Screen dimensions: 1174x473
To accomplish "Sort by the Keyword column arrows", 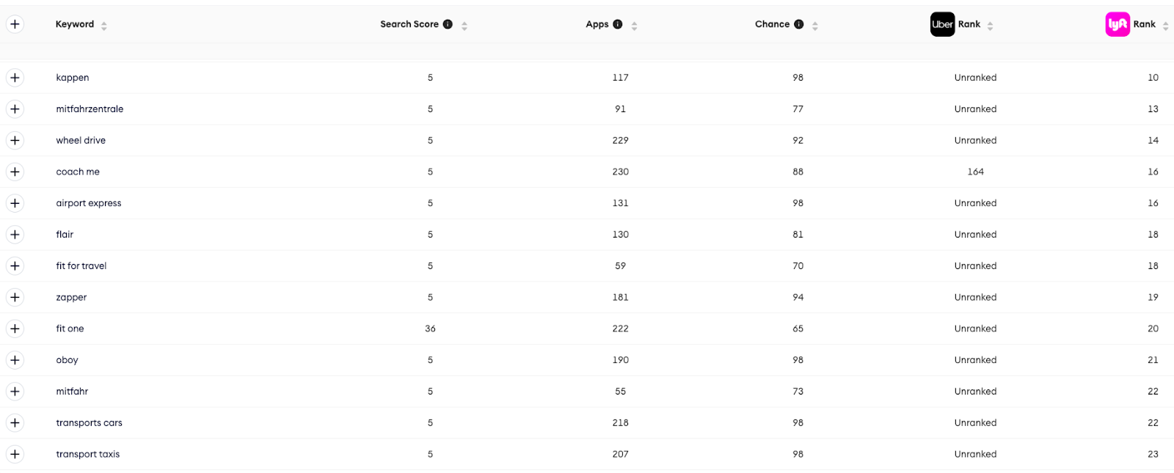I will [104, 26].
